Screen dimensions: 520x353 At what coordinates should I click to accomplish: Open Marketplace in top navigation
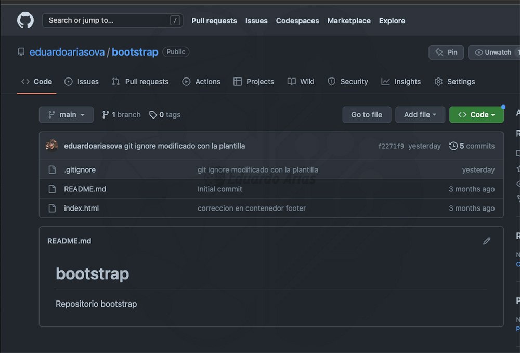pyautogui.click(x=349, y=21)
